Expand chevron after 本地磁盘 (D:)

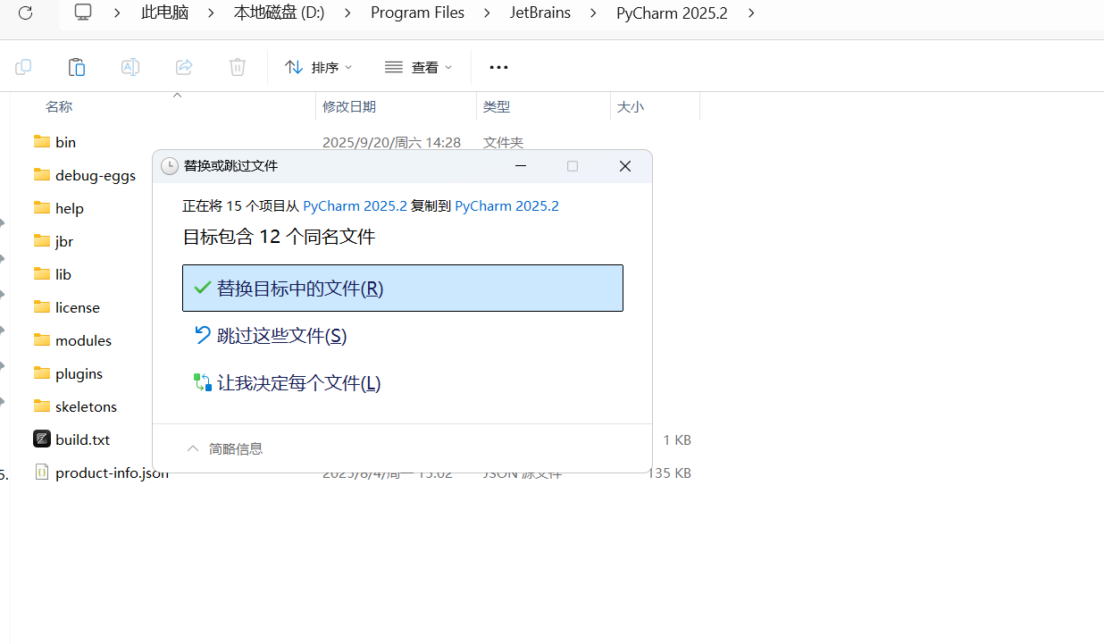pos(347,13)
